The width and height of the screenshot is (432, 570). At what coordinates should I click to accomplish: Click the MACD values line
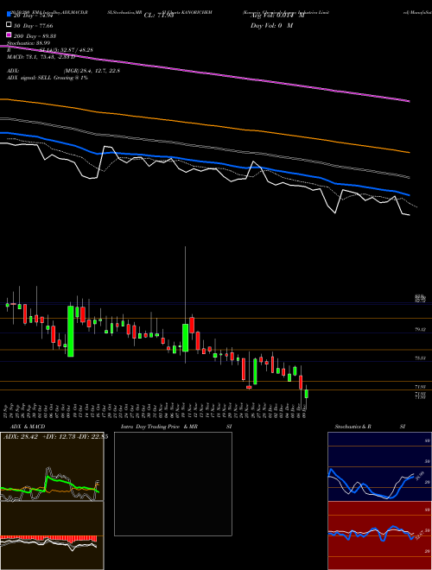[41, 57]
